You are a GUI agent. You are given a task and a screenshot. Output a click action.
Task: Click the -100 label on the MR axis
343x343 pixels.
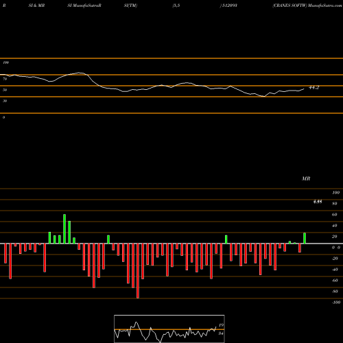(x=336, y=303)
